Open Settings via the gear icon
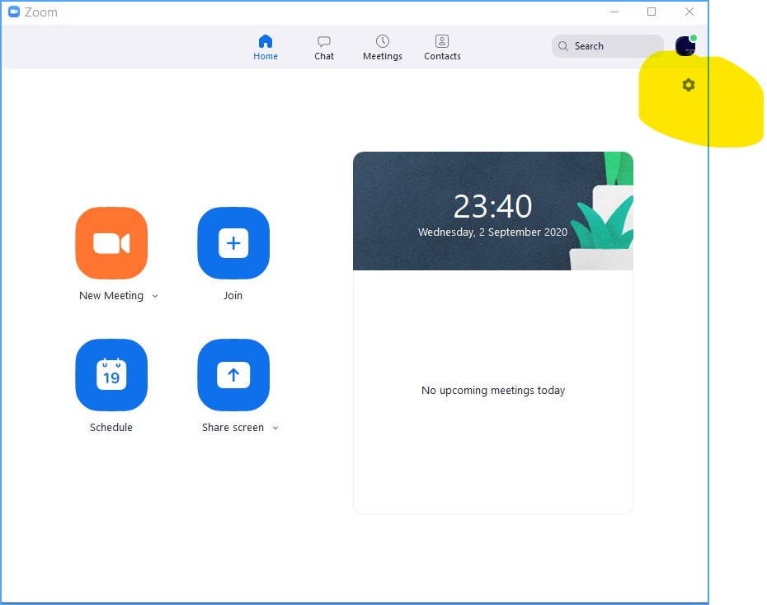This screenshot has width=767, height=605. [689, 85]
